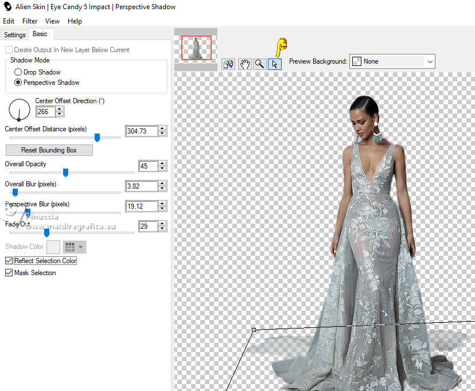Click the show original preview toggle icon
This screenshot has height=391, width=475.
[229, 64]
